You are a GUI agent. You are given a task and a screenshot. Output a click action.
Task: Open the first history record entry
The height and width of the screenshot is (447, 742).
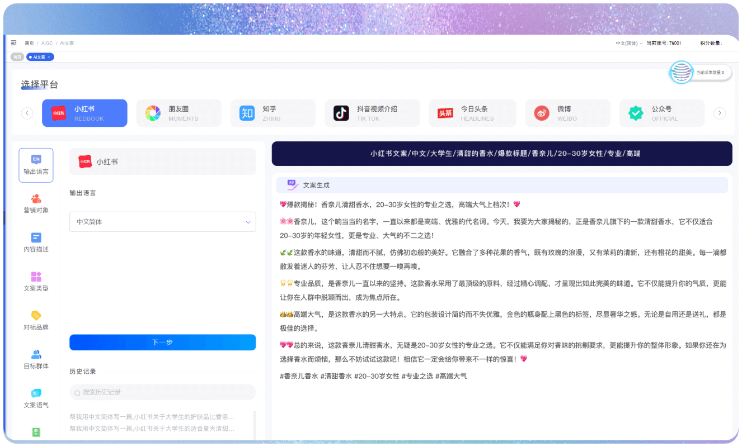[152, 417]
